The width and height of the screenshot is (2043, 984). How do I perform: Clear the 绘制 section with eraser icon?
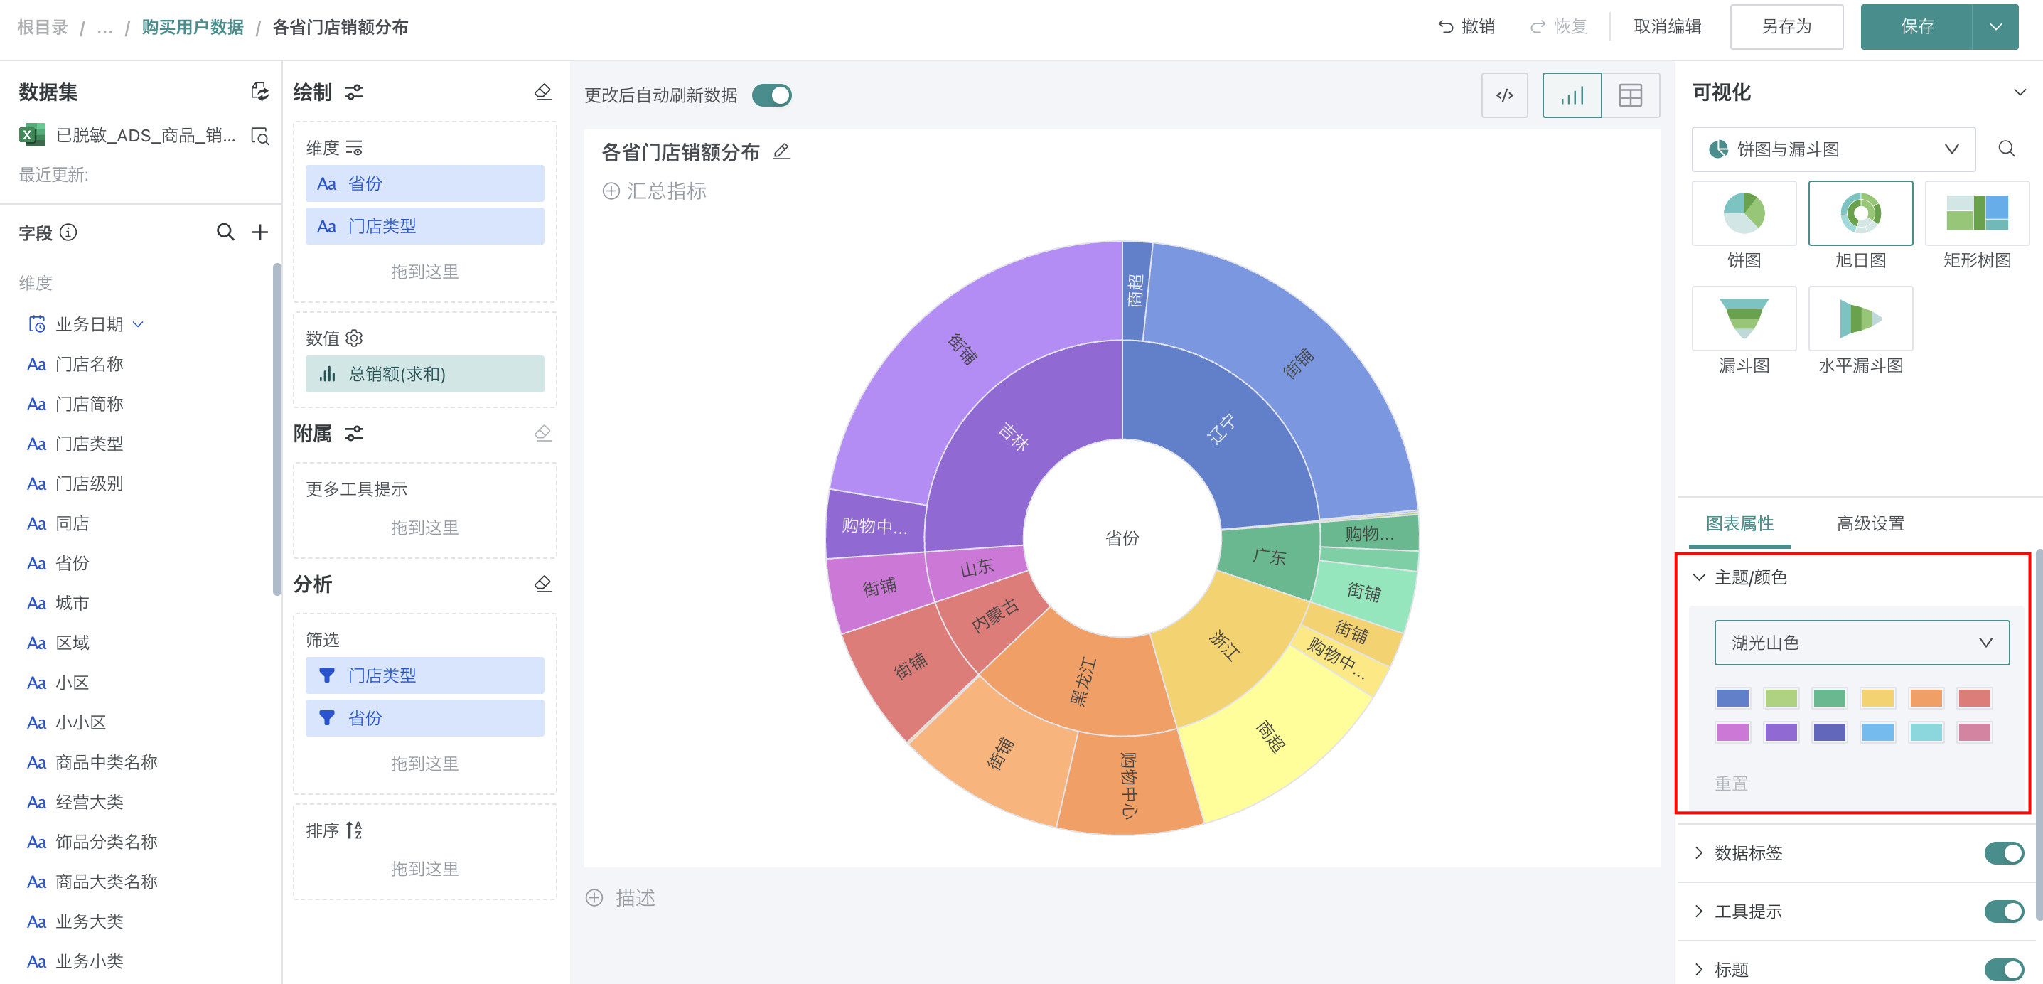click(x=542, y=92)
